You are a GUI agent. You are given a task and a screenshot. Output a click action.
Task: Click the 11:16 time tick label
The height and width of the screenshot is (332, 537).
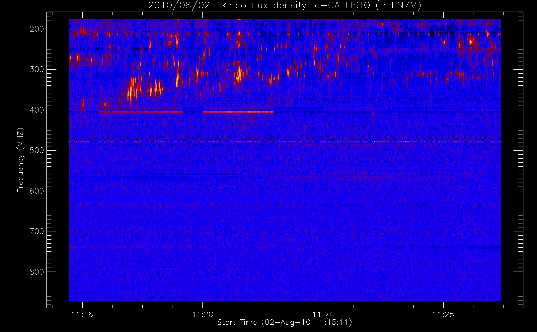[x=82, y=314]
